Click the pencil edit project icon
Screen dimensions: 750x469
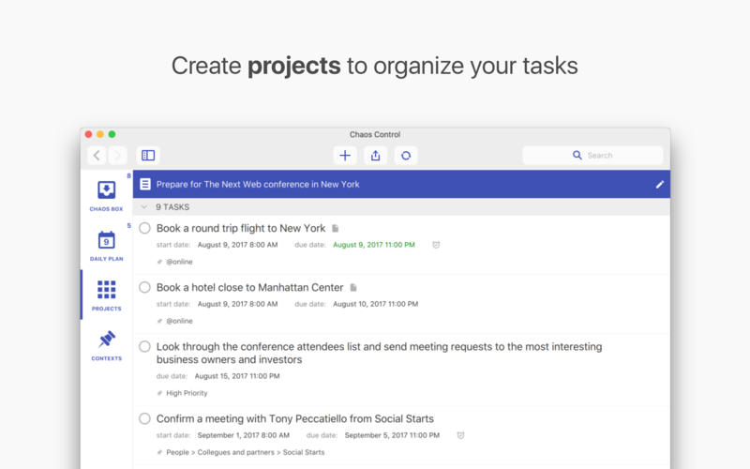click(x=659, y=185)
